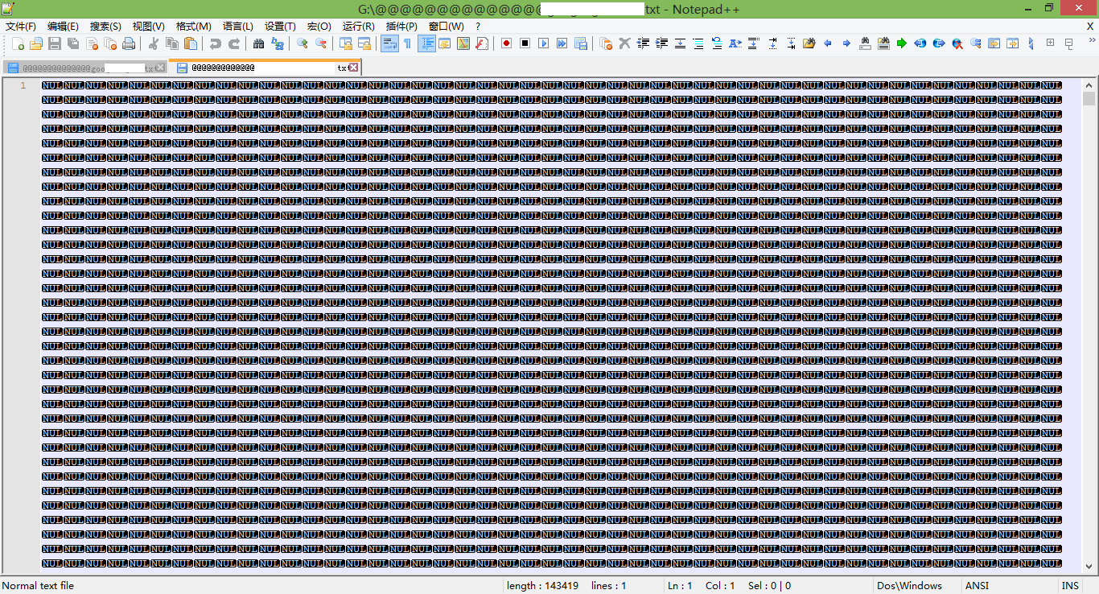
Task: Open the 插件(P) menu
Action: click(x=401, y=27)
